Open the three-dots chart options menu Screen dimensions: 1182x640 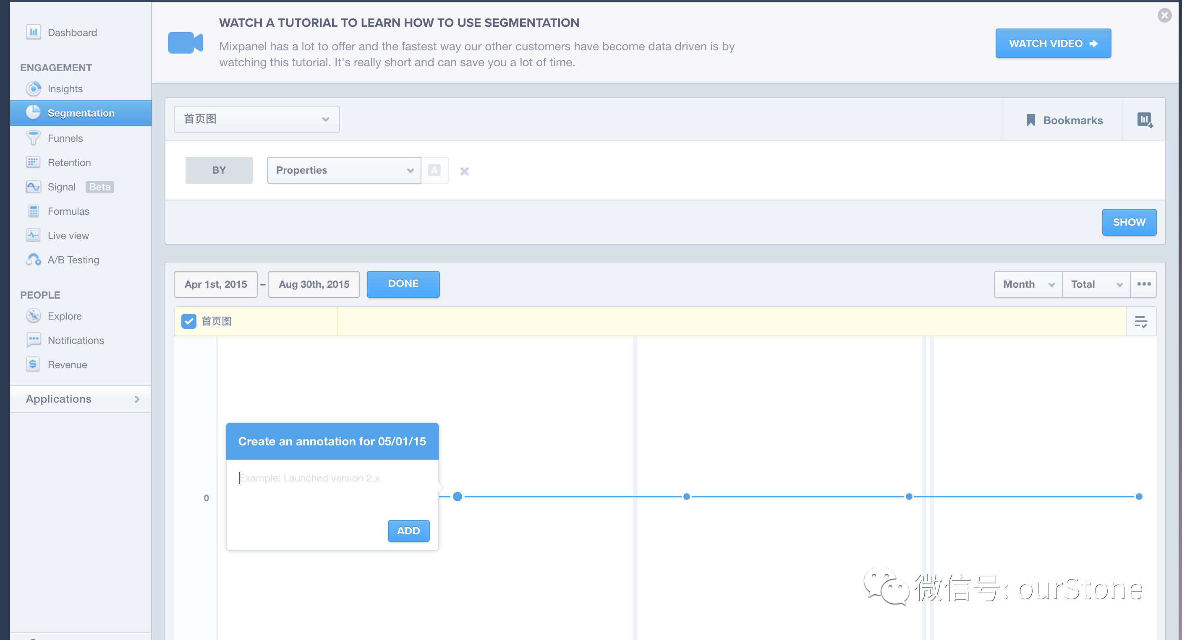click(1143, 284)
